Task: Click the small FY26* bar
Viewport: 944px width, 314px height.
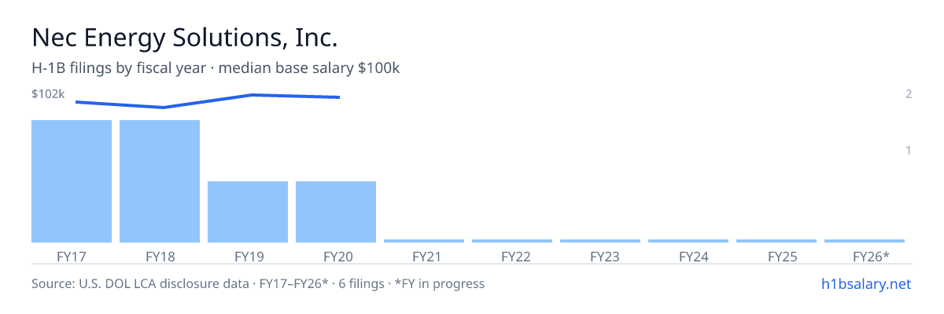Action: pyautogui.click(x=865, y=241)
